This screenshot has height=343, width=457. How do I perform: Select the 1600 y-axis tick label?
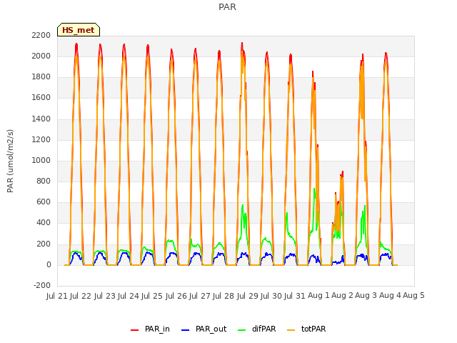[x=41, y=98]
